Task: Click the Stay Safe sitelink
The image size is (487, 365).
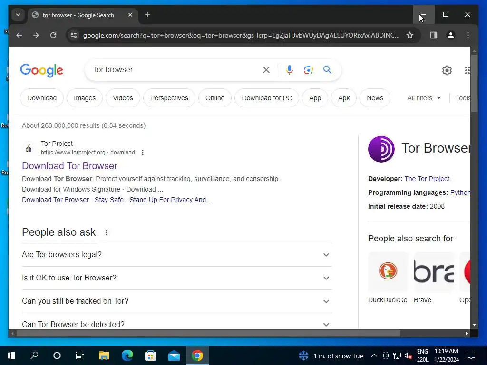Action: (x=109, y=200)
